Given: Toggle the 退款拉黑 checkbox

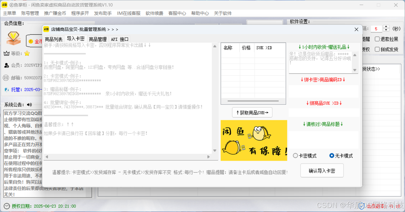Looking at the screenshot, I should (x=386, y=39).
